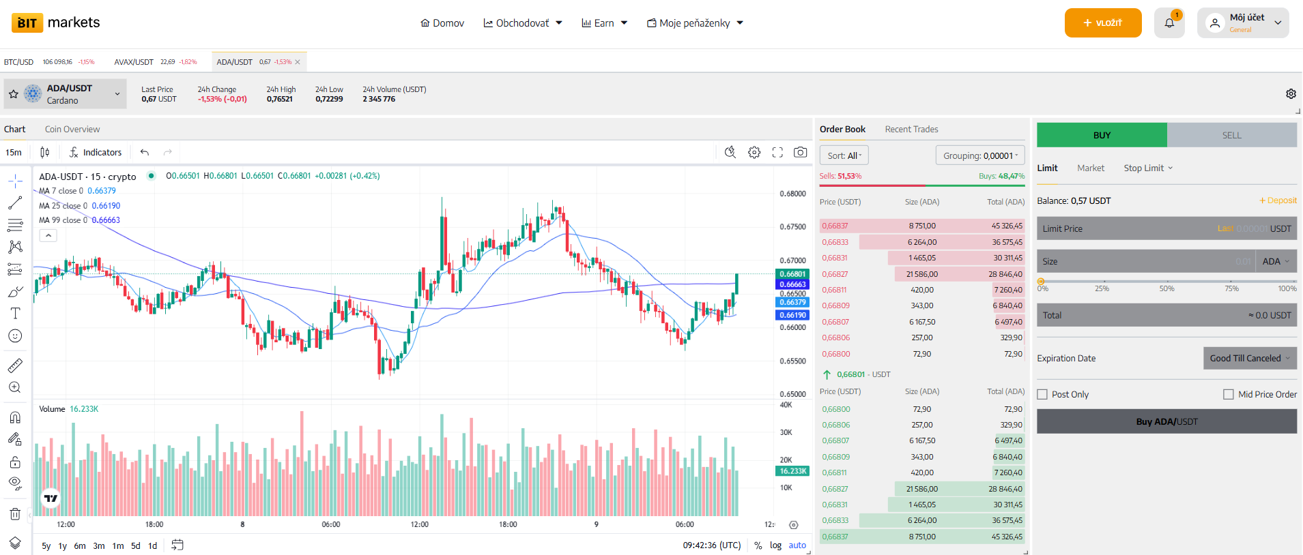Screen dimensions: 1303x555
Task: Open the Good Till Canceled dropdown
Action: point(1249,358)
